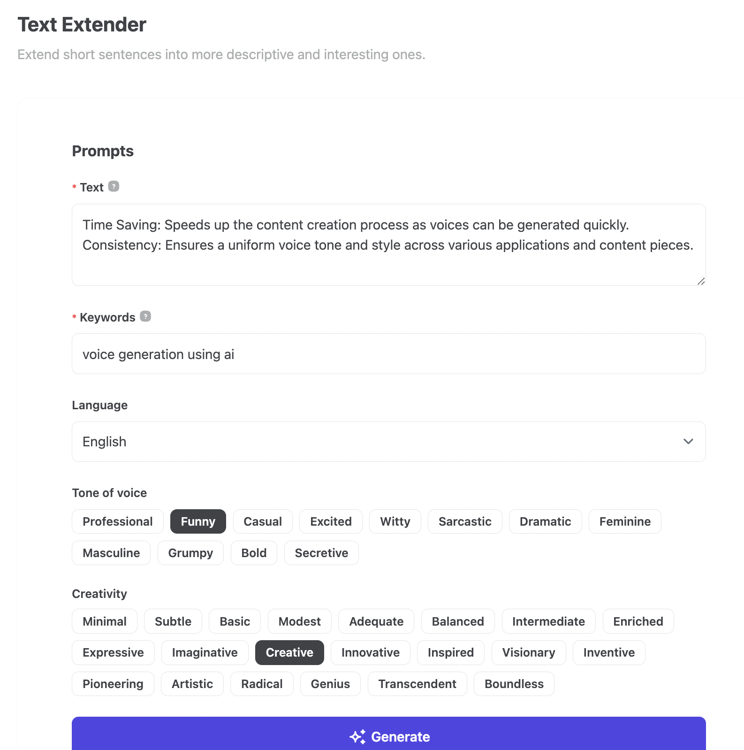Choose the Balanced creativity option
Image resolution: width=744 pixels, height=750 pixels.
(x=457, y=621)
